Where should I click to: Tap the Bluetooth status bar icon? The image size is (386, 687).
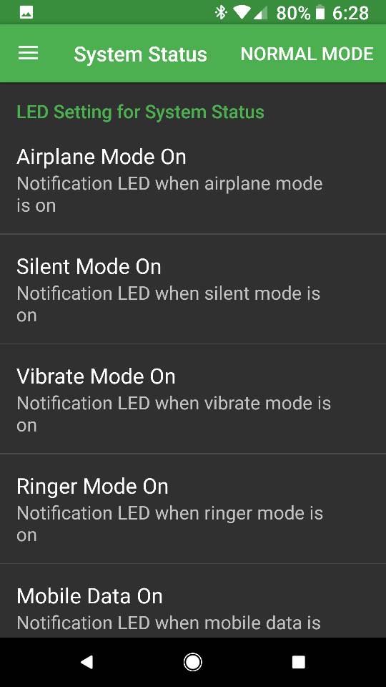(221, 13)
